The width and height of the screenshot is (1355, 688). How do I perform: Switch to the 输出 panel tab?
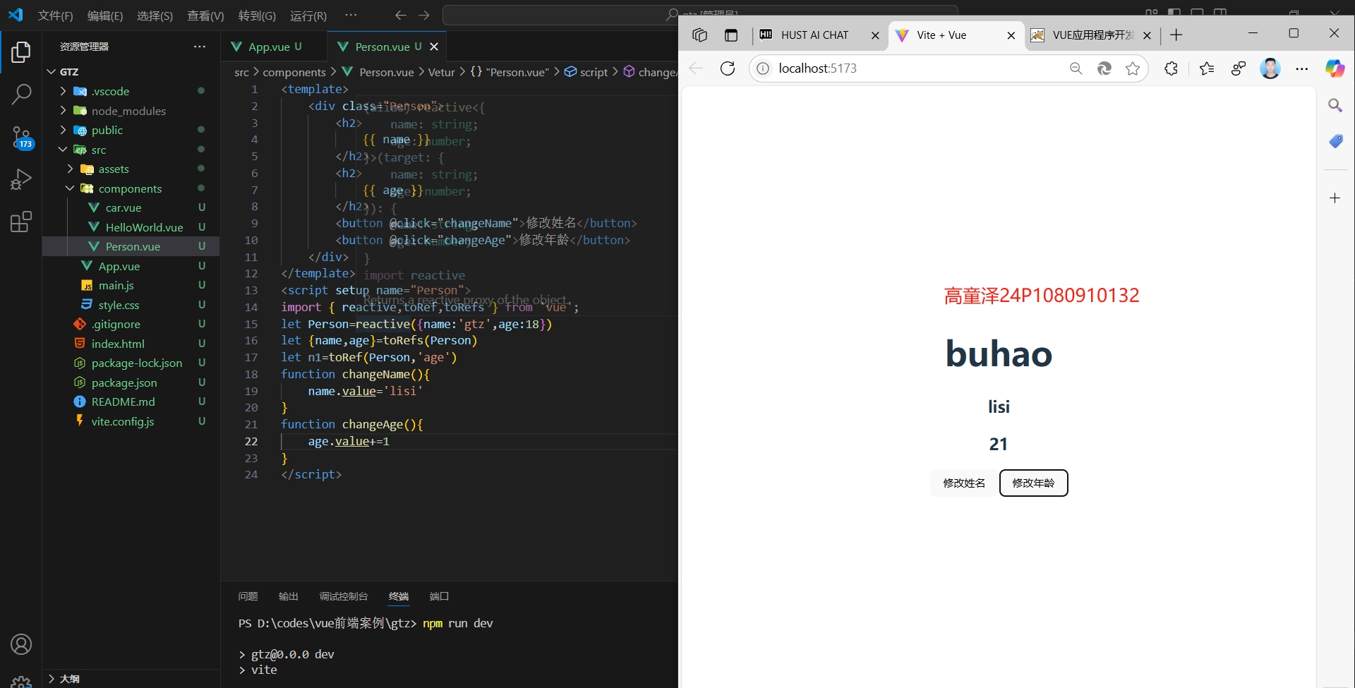(x=288, y=596)
